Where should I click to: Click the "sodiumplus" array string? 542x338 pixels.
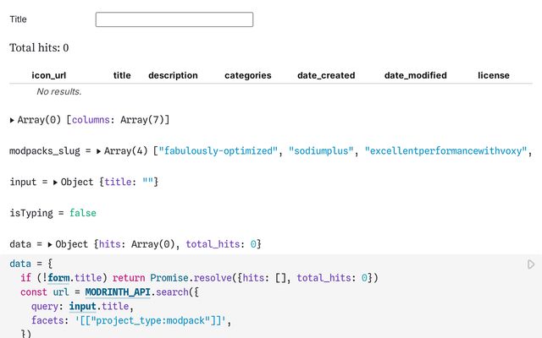[x=322, y=151]
